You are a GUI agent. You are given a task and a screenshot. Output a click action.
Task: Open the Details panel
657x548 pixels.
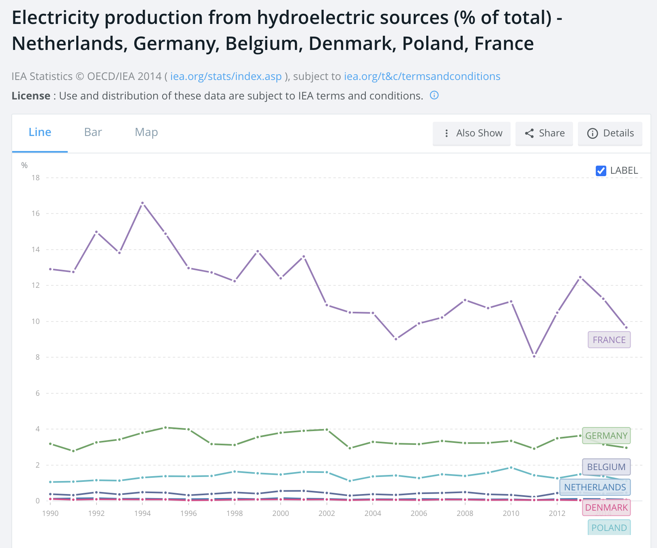click(x=610, y=133)
